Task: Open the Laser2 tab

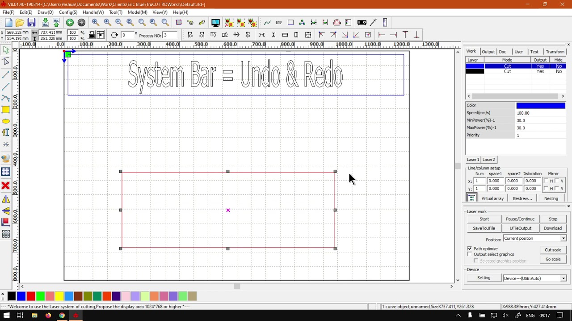Action: 488,160
